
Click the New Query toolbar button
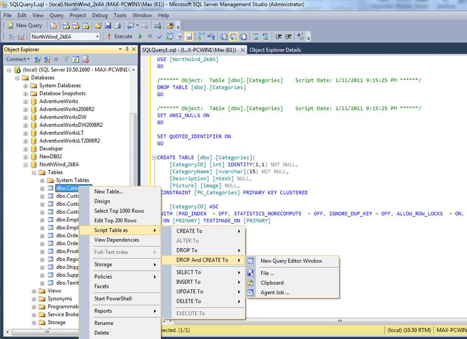[x=25, y=26]
